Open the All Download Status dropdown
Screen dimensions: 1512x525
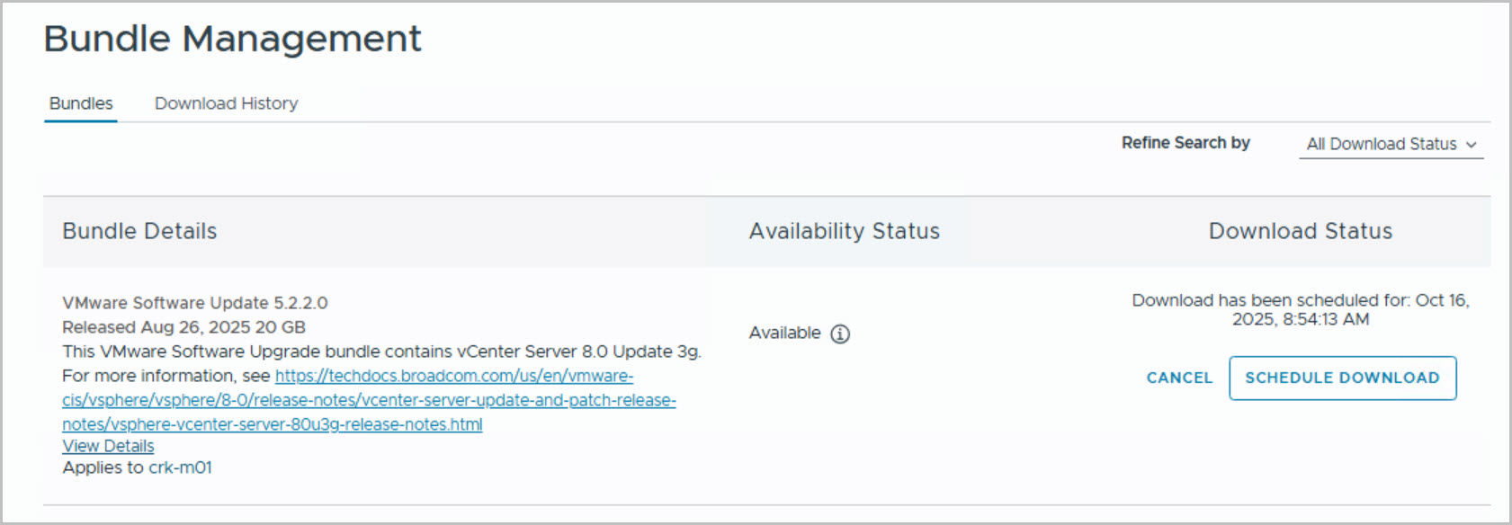pos(1391,144)
